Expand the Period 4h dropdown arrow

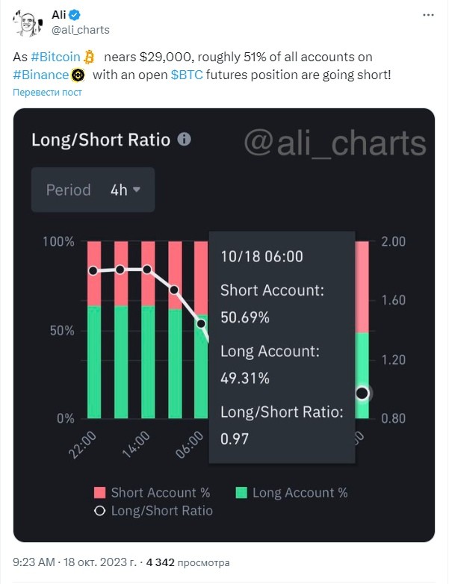coord(137,190)
